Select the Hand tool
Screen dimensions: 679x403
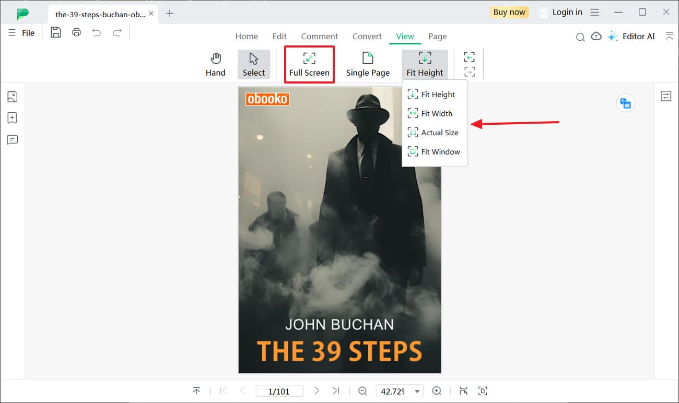215,64
